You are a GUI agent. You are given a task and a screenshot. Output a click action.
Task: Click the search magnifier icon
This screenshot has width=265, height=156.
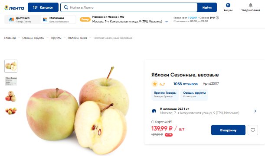pos(66,7)
